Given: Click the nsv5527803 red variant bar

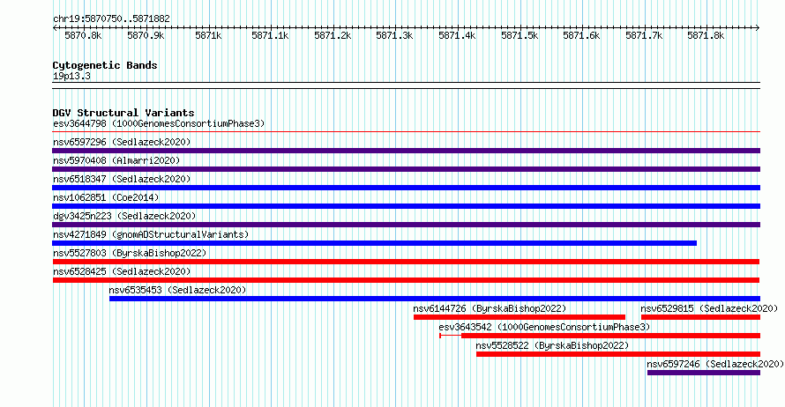Looking at the screenshot, I should coord(406,262).
